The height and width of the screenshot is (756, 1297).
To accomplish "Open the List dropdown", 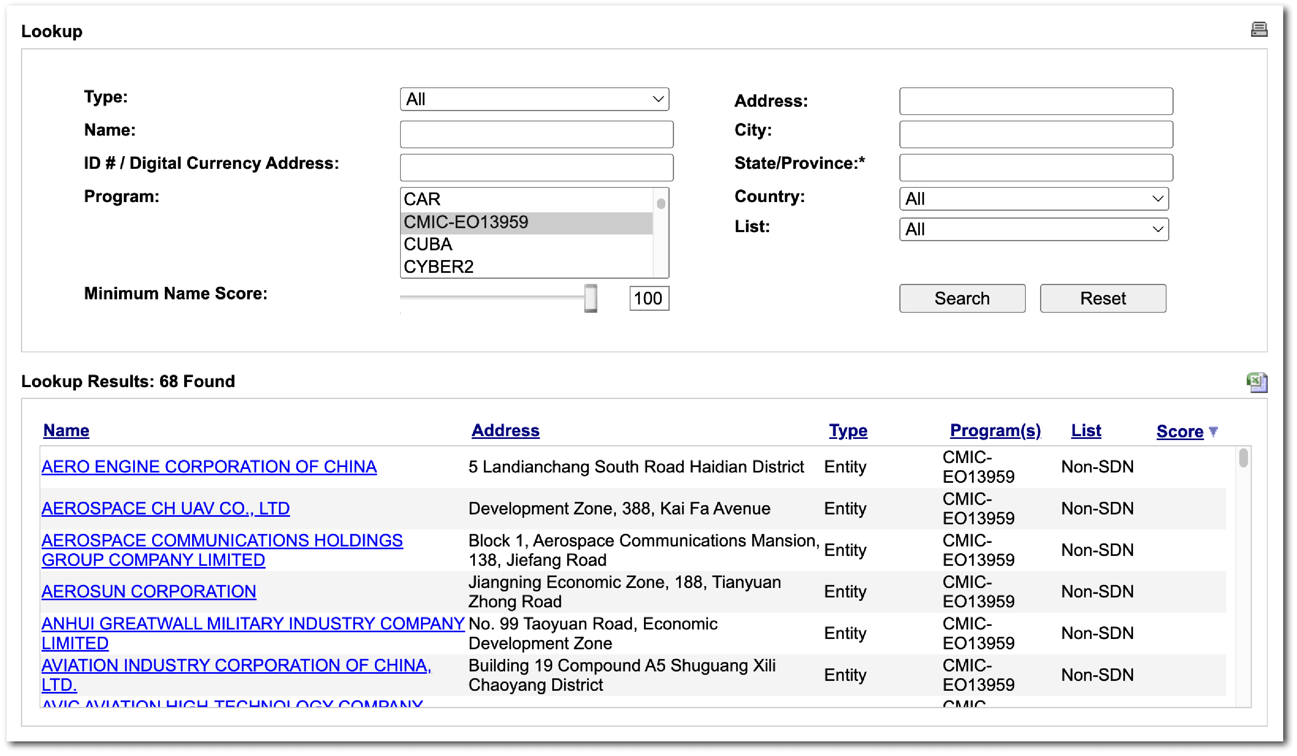I will pyautogui.click(x=1033, y=229).
